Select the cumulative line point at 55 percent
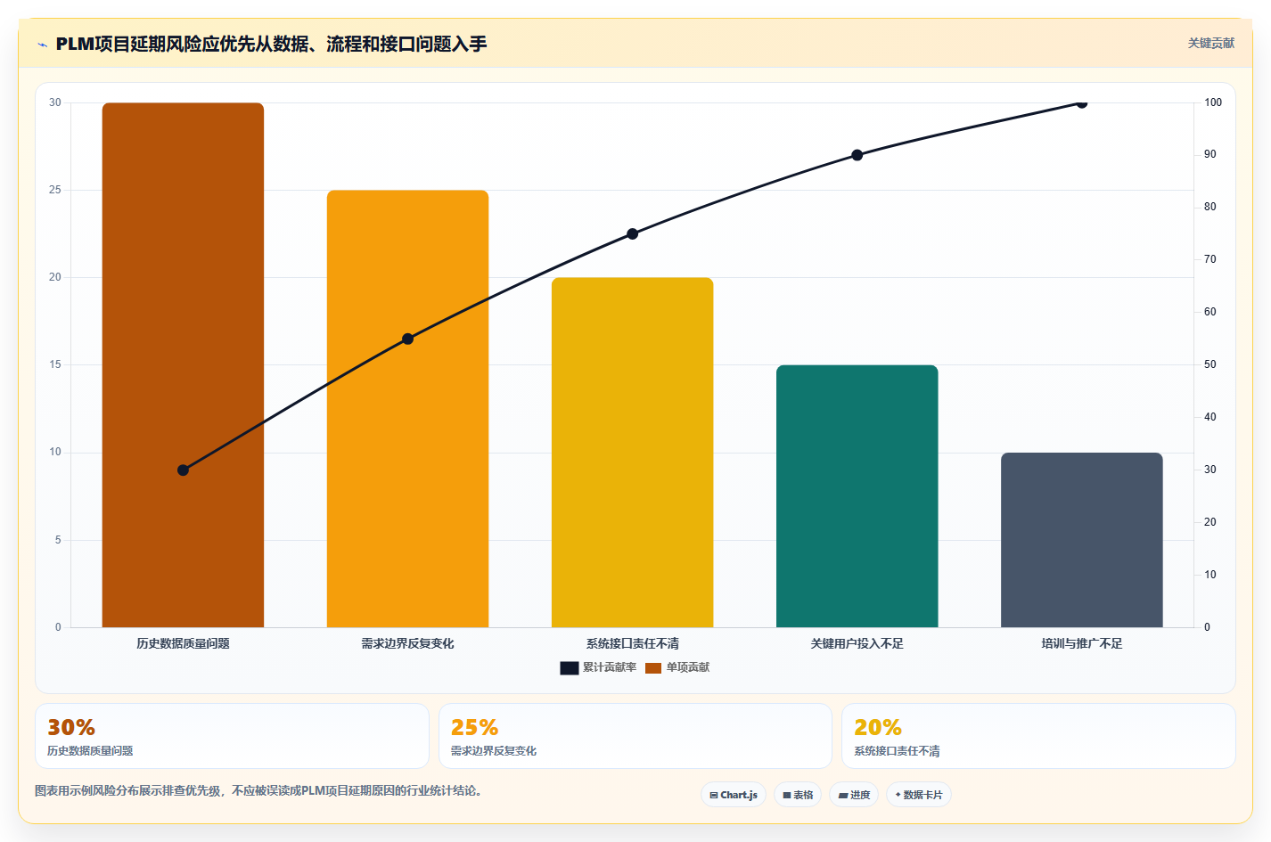 click(x=407, y=339)
